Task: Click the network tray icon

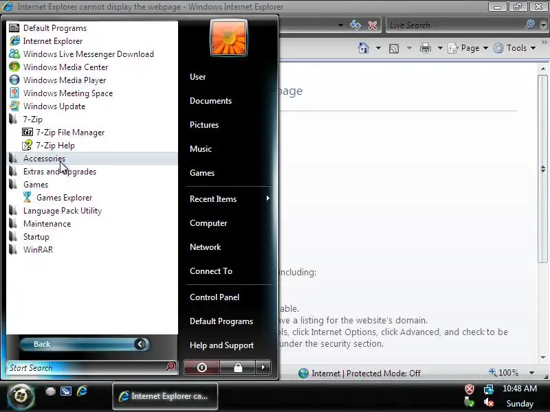Action: 489,389
